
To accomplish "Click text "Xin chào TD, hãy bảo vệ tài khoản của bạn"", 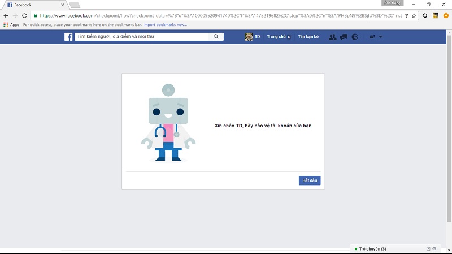I will (263, 126).
